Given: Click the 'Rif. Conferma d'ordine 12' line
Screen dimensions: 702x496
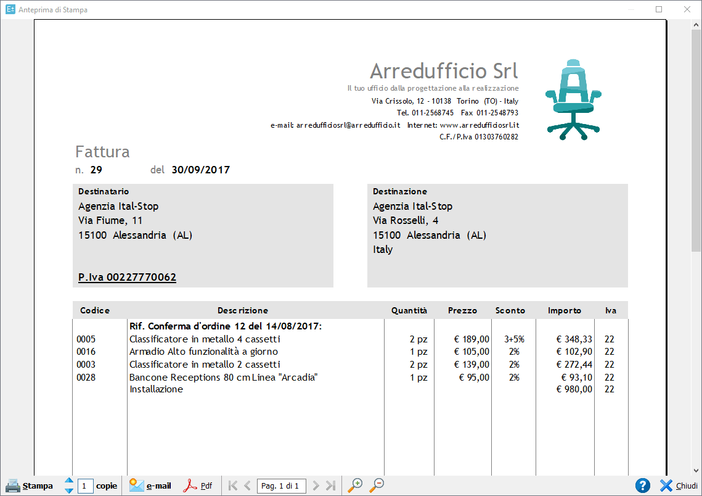Looking at the screenshot, I should click(x=226, y=326).
